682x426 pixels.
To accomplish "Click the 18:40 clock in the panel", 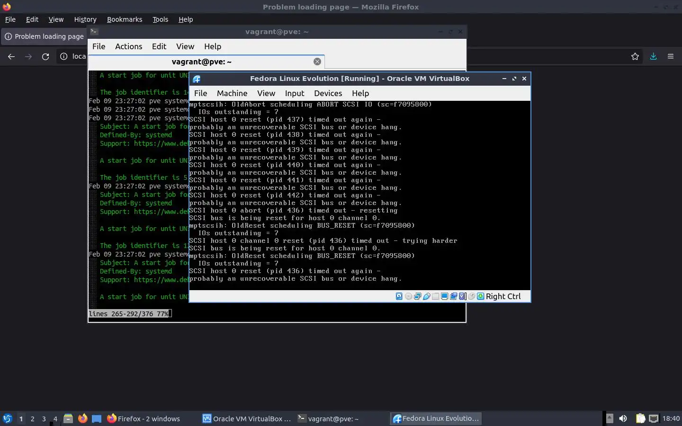I will click(x=671, y=418).
